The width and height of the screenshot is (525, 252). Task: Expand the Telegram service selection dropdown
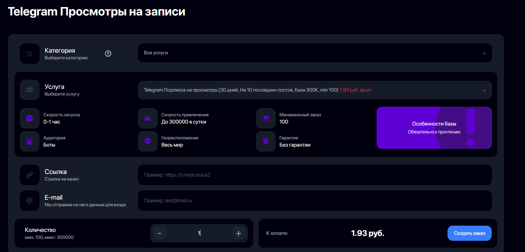[315, 90]
